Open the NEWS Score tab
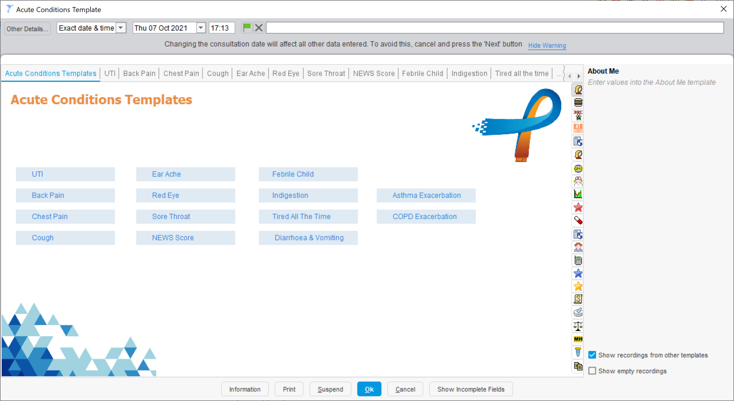 373,73
